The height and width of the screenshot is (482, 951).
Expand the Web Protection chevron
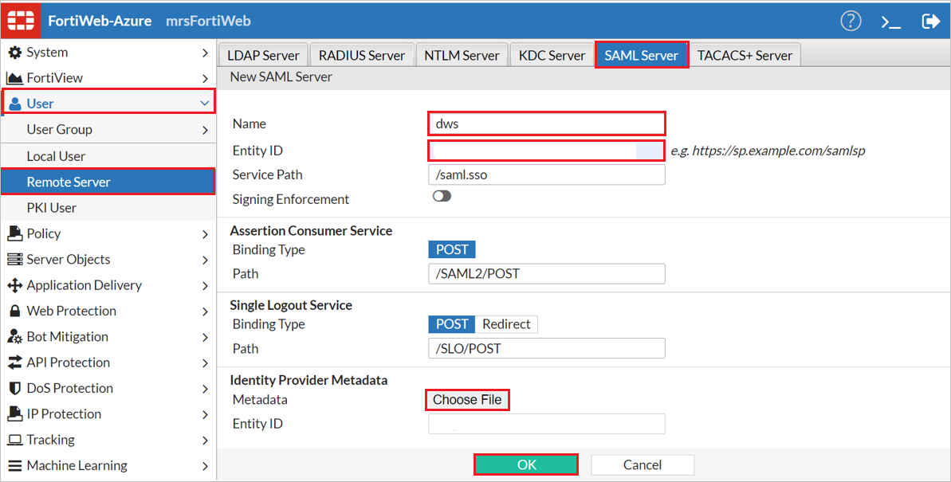point(205,312)
